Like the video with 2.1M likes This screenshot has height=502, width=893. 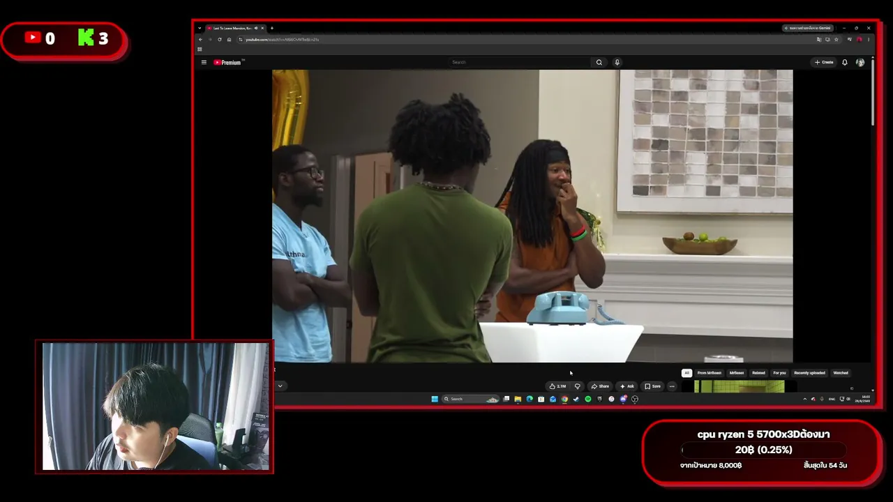click(x=557, y=386)
